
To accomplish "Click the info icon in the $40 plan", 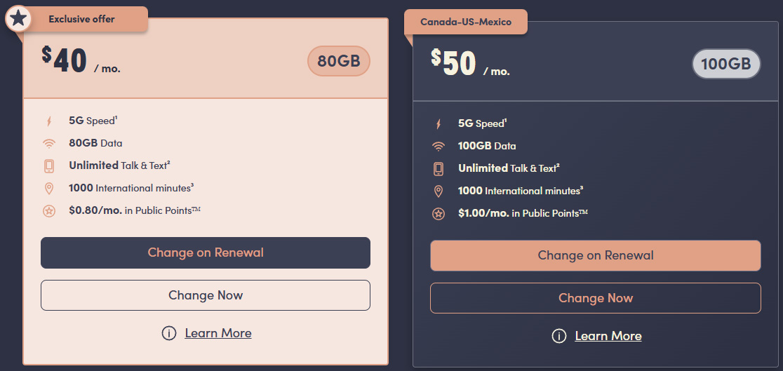I will (168, 333).
